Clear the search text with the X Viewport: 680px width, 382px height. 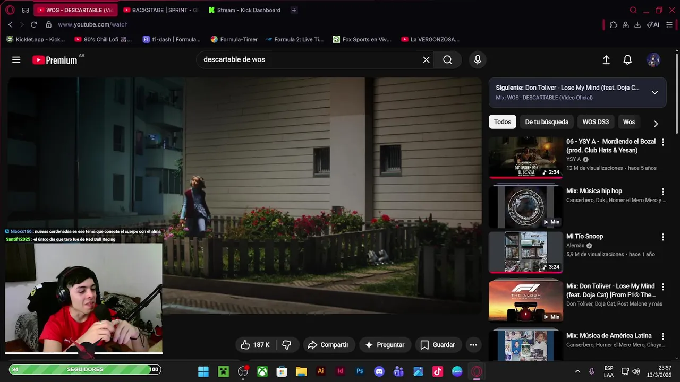tap(426, 60)
